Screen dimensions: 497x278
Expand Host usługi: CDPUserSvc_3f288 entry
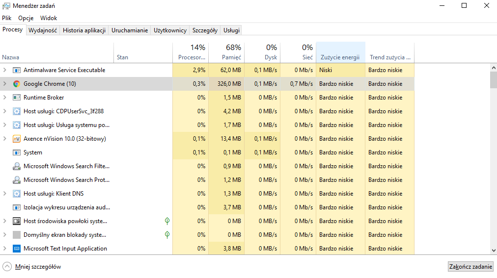(x=5, y=111)
